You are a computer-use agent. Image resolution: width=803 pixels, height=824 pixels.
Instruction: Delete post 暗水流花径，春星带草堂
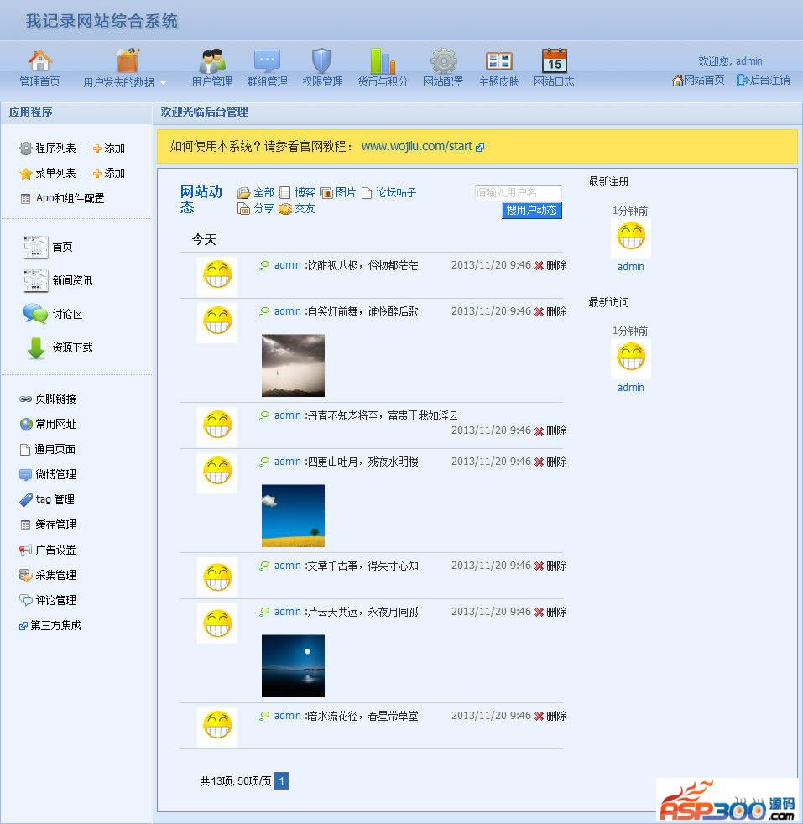point(550,717)
